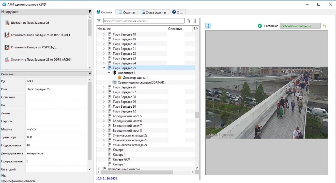
Task: Select the pan crosshair icon above the video preview
Action: pos(208,26)
